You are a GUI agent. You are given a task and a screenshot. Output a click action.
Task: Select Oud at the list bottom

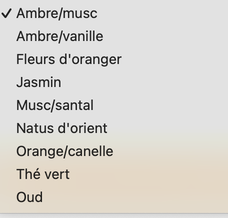point(114,197)
